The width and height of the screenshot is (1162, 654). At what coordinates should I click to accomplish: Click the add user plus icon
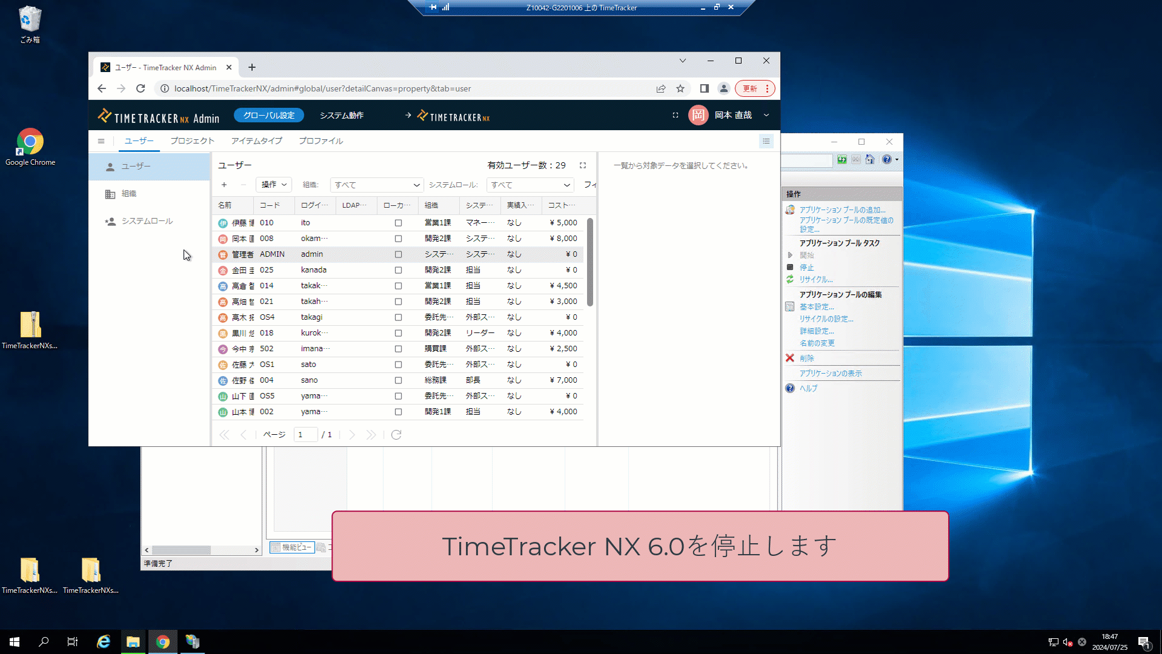[224, 185]
